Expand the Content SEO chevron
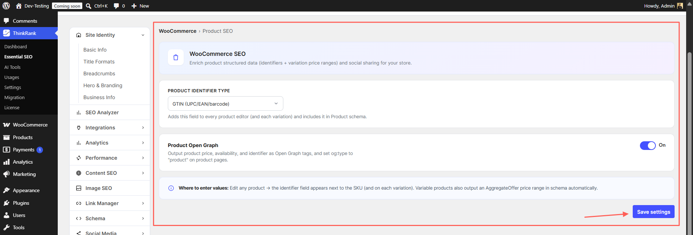 pos(143,173)
